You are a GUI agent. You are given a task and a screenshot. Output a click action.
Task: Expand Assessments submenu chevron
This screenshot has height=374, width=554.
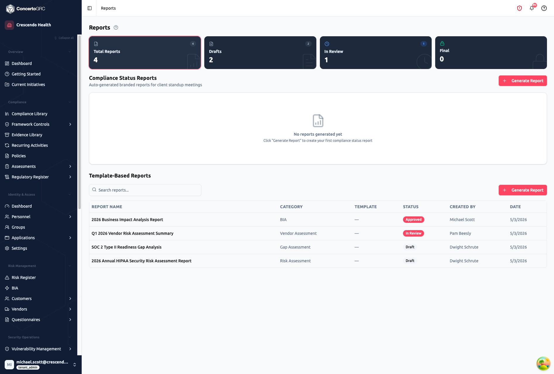(70, 166)
